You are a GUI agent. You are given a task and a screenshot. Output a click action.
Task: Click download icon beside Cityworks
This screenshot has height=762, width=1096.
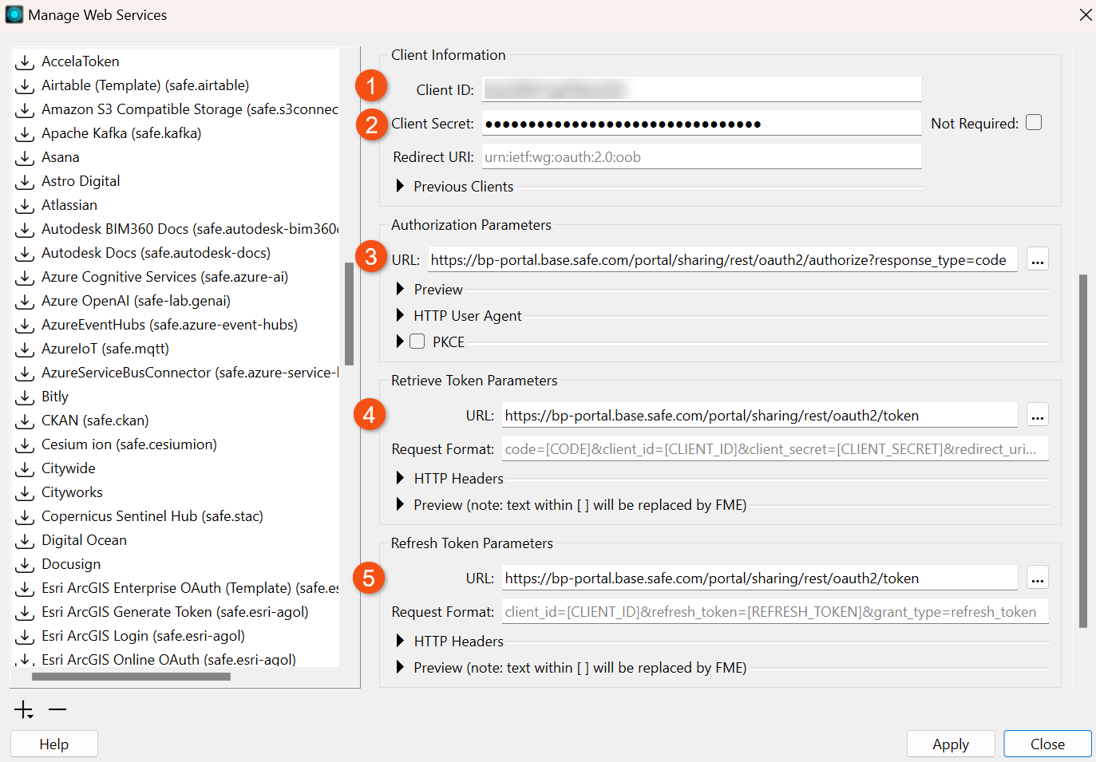click(25, 493)
